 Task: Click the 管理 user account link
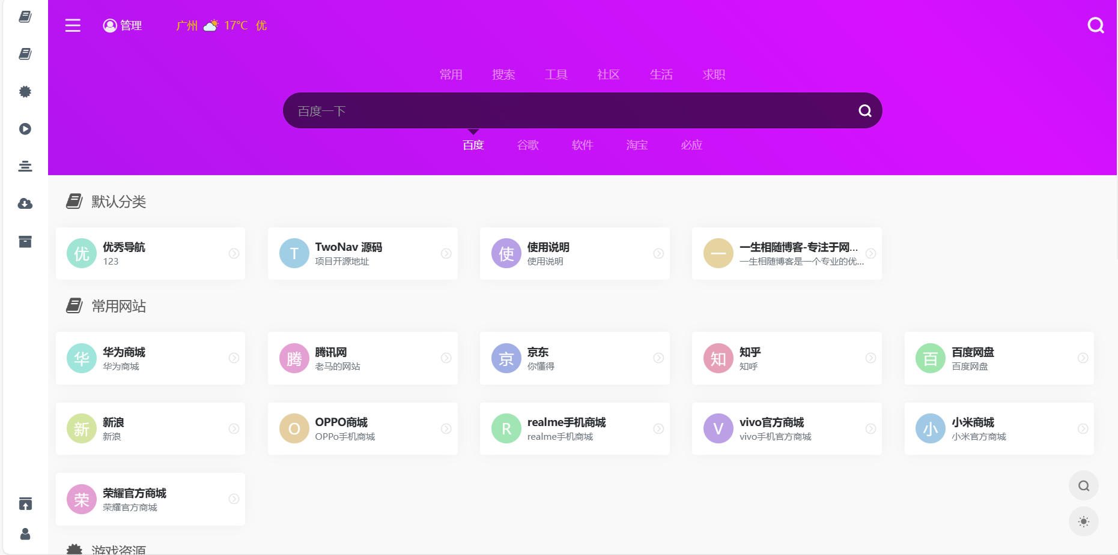(x=123, y=25)
